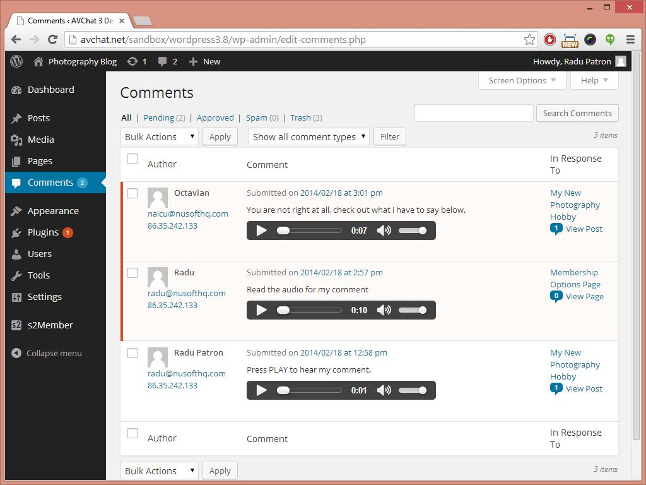The width and height of the screenshot is (646, 485).
Task: Open Plugins in the sidebar menu
Action: (44, 232)
